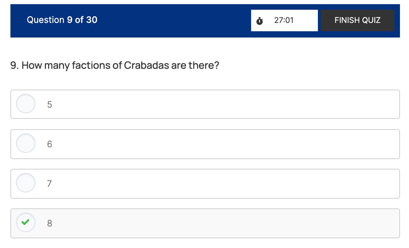Click the empty blue header bar area
The height and width of the screenshot is (248, 409).
(174, 20)
